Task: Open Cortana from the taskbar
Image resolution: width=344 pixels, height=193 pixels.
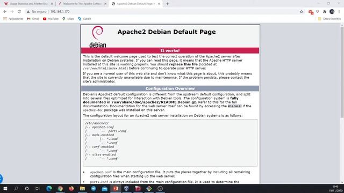Action: point(27,188)
